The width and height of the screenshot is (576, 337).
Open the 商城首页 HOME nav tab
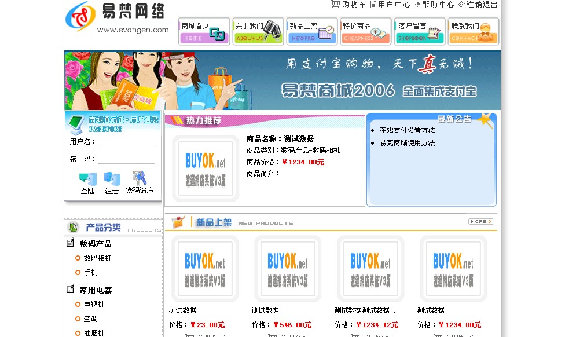coord(204,32)
